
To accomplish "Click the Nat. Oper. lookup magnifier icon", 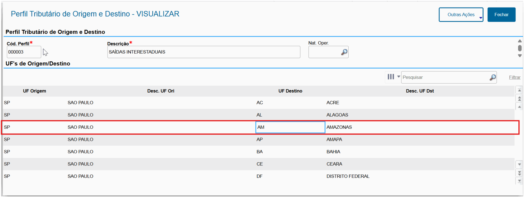I will coord(344,52).
